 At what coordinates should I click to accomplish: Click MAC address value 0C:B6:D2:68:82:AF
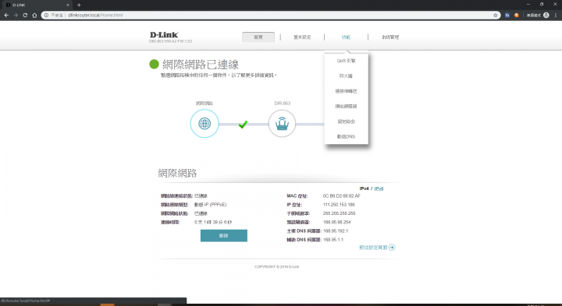pyautogui.click(x=342, y=196)
